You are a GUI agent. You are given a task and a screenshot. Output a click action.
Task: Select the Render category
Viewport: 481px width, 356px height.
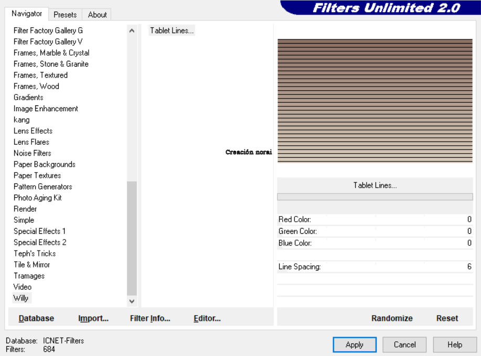point(25,209)
